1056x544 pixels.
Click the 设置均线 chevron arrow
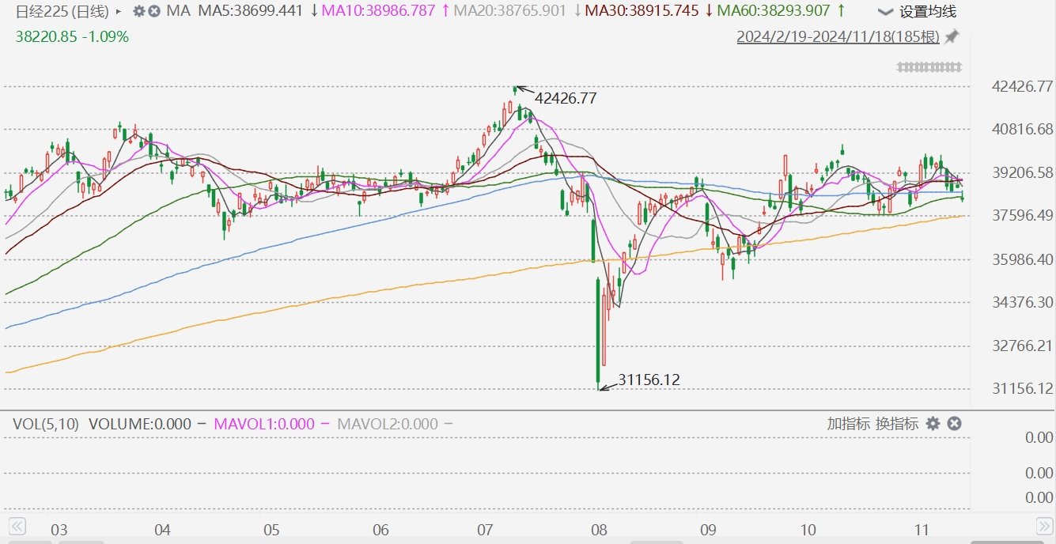point(886,12)
